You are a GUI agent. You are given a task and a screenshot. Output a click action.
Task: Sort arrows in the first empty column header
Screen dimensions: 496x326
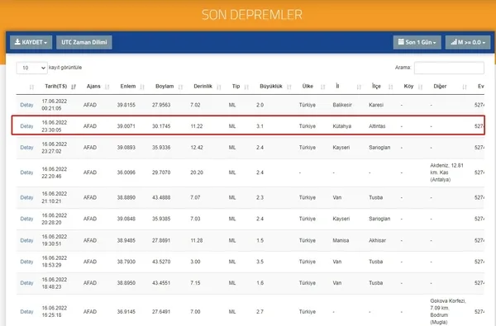point(31,87)
